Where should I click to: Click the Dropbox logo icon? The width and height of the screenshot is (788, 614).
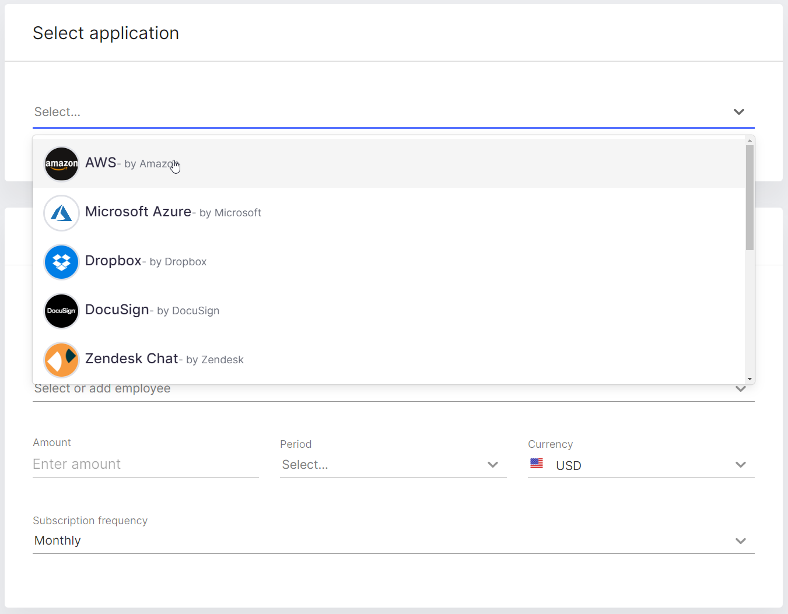point(61,262)
